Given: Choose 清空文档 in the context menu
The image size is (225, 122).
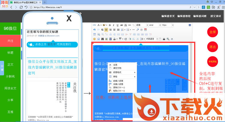Looking at the screenshot, I should click(x=117, y=68).
